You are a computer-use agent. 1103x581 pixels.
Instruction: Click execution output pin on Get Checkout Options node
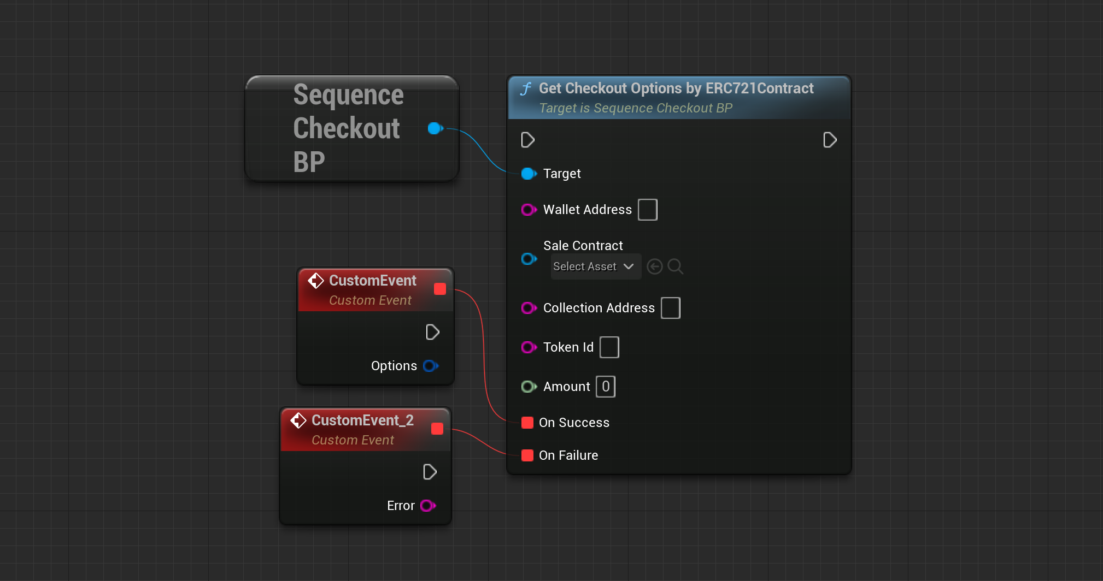(x=830, y=140)
